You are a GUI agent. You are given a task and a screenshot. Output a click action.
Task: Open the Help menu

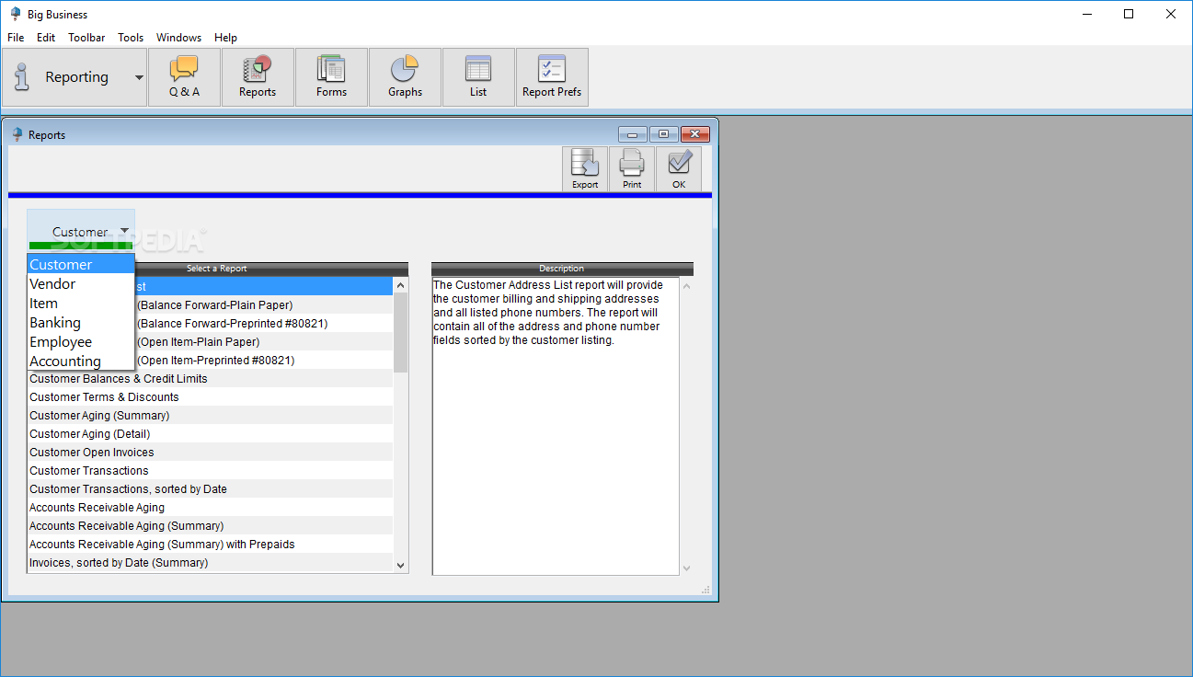225,38
